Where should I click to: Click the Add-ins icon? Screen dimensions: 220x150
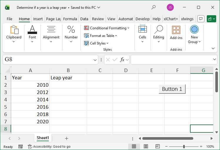[x=176, y=32]
